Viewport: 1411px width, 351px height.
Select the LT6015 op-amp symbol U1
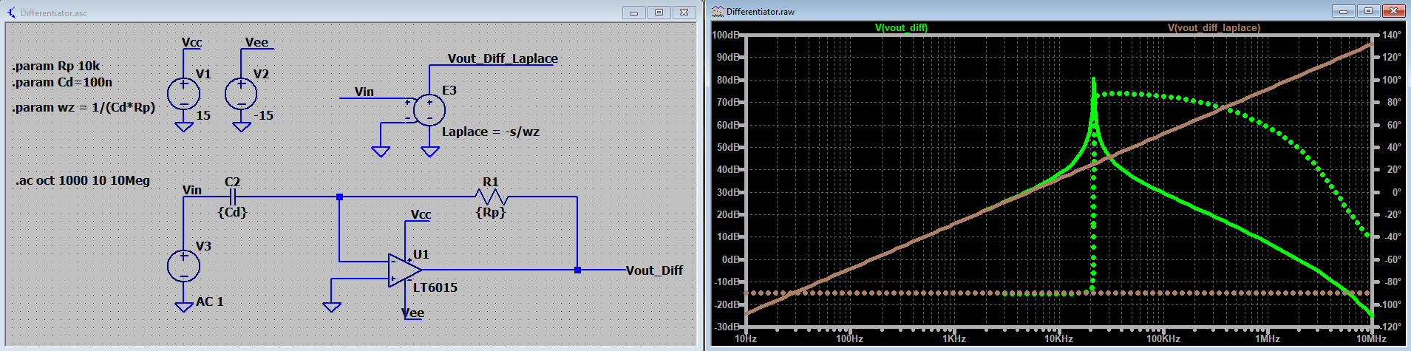point(404,270)
